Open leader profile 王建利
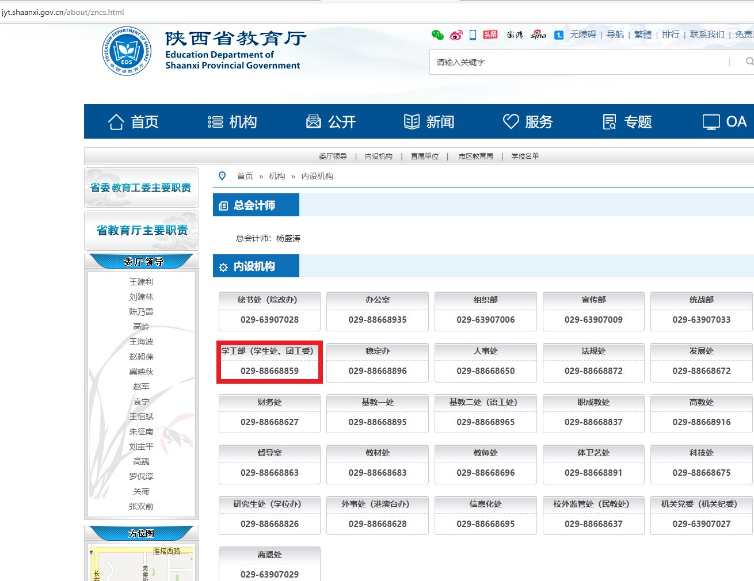754x581 pixels. point(141,282)
